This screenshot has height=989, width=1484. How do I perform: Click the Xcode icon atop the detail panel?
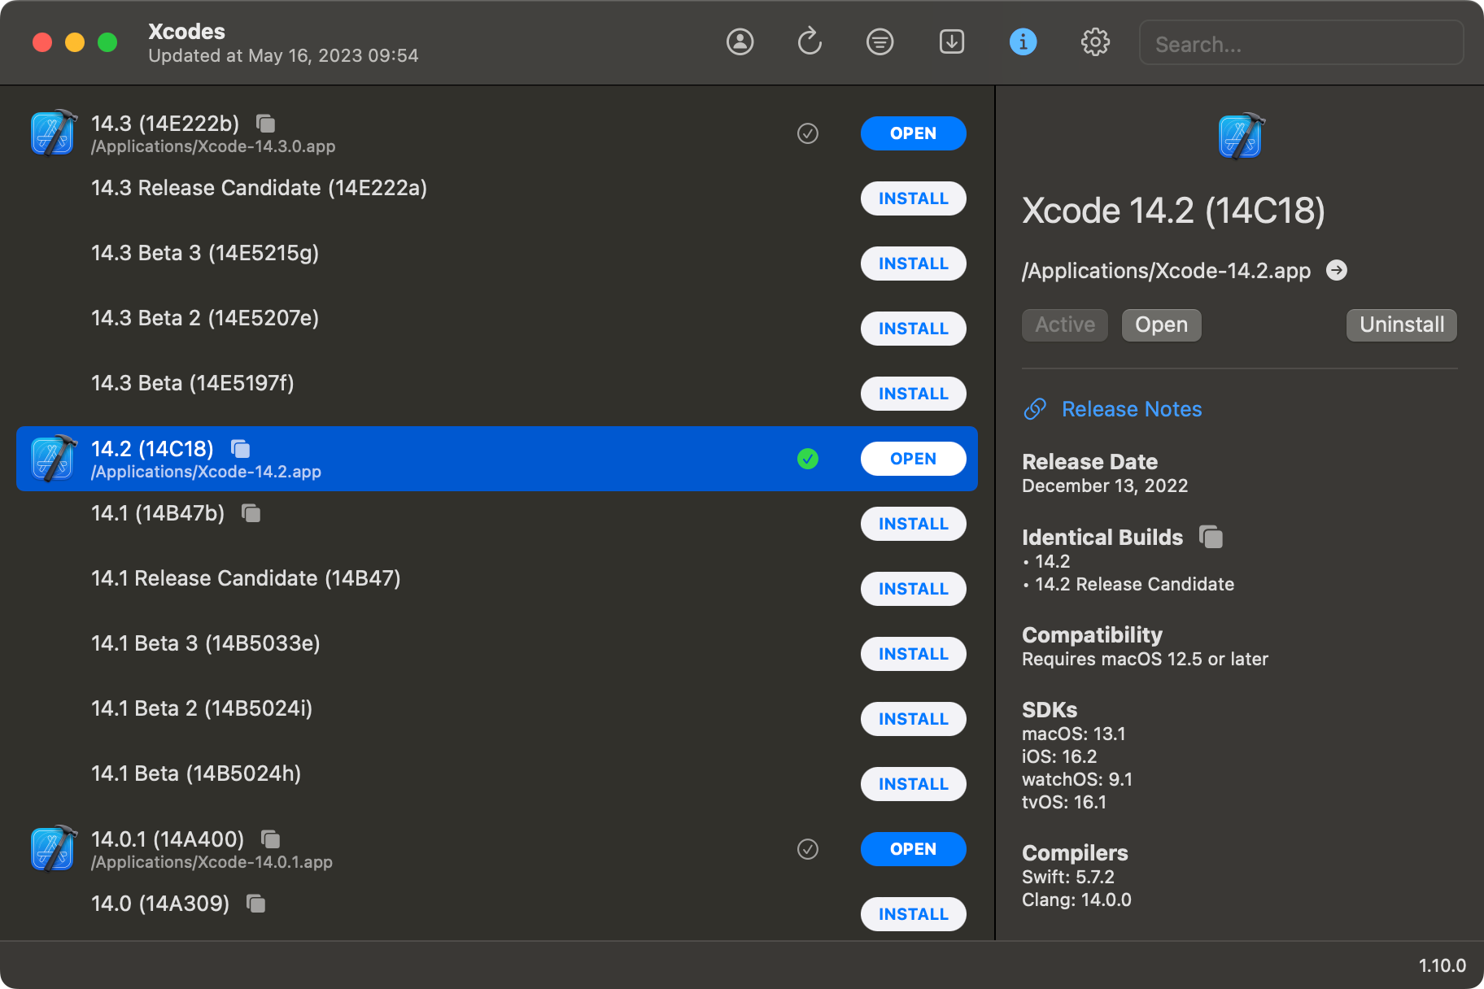click(1239, 136)
